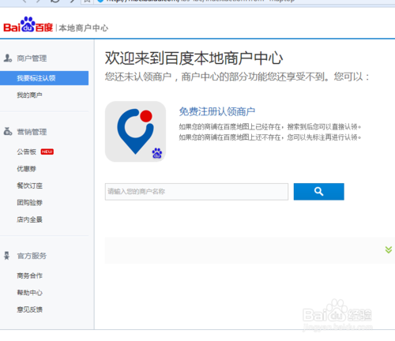
Task: Click the Baidu map pin app icon
Action: [x=135, y=131]
